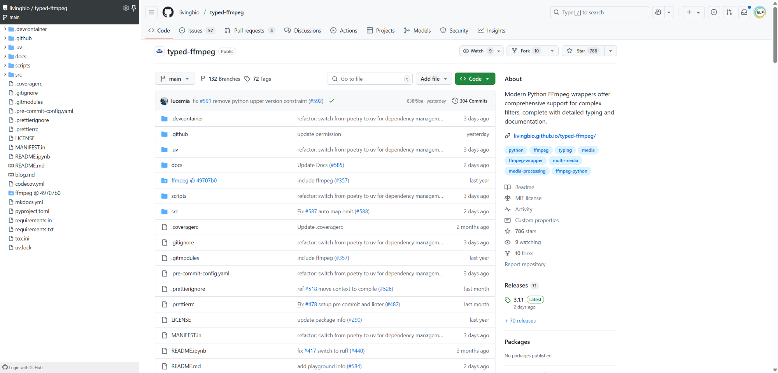Click the Go to file search field

coord(370,79)
